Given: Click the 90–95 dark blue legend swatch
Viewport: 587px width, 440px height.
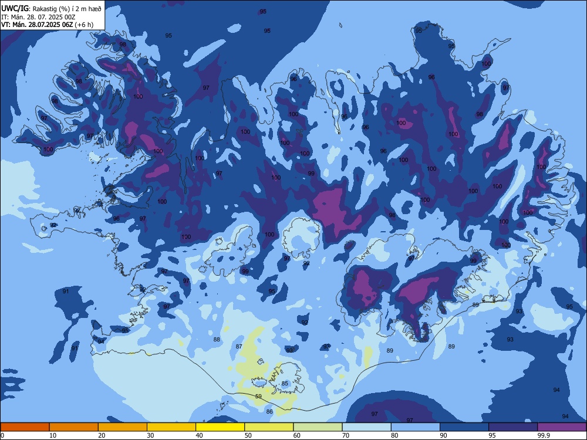Looking at the screenshot, I should click(x=464, y=427).
